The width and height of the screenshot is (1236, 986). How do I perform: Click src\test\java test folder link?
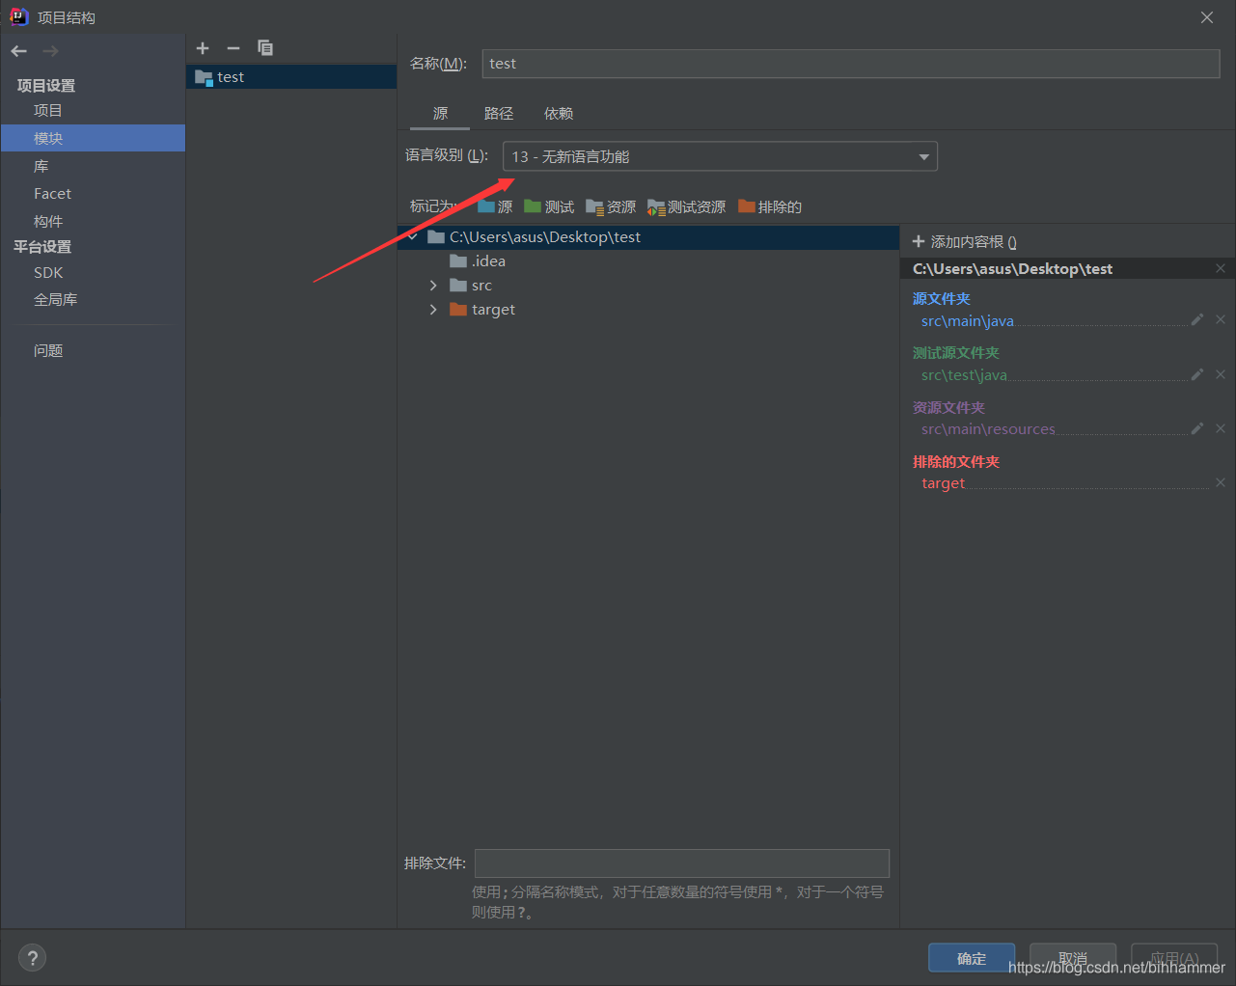coord(964,375)
